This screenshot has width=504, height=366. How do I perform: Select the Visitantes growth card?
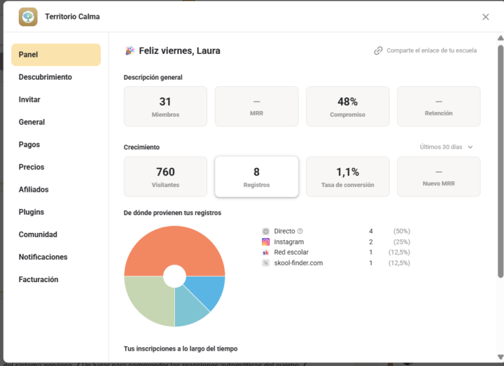tap(165, 176)
